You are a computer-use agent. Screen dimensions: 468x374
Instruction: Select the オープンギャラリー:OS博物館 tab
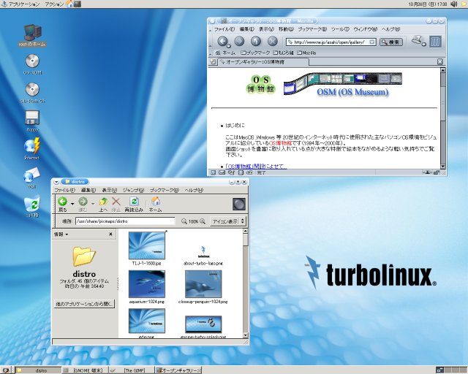pos(263,62)
